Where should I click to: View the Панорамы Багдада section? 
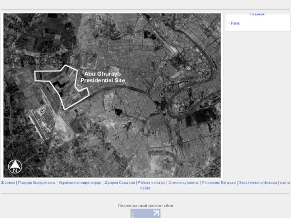(x=219, y=183)
